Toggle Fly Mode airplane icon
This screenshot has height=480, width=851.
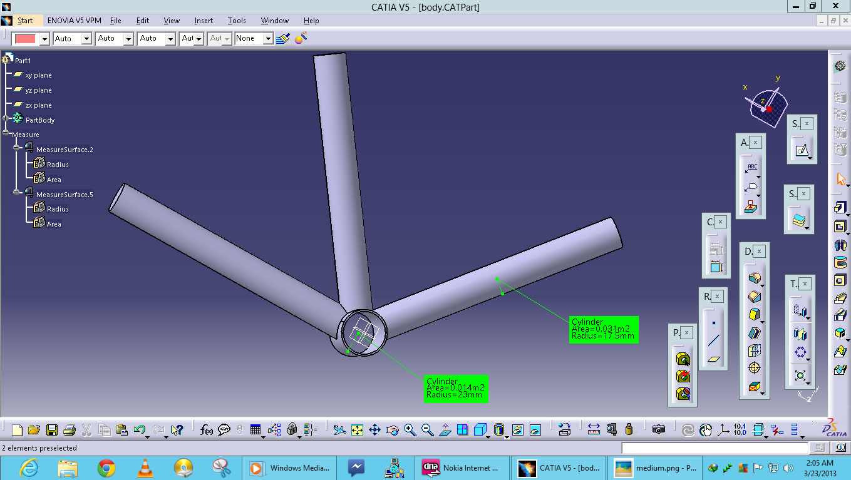339,430
